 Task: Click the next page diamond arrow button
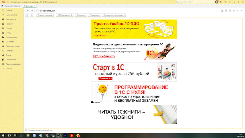pos(32,15)
